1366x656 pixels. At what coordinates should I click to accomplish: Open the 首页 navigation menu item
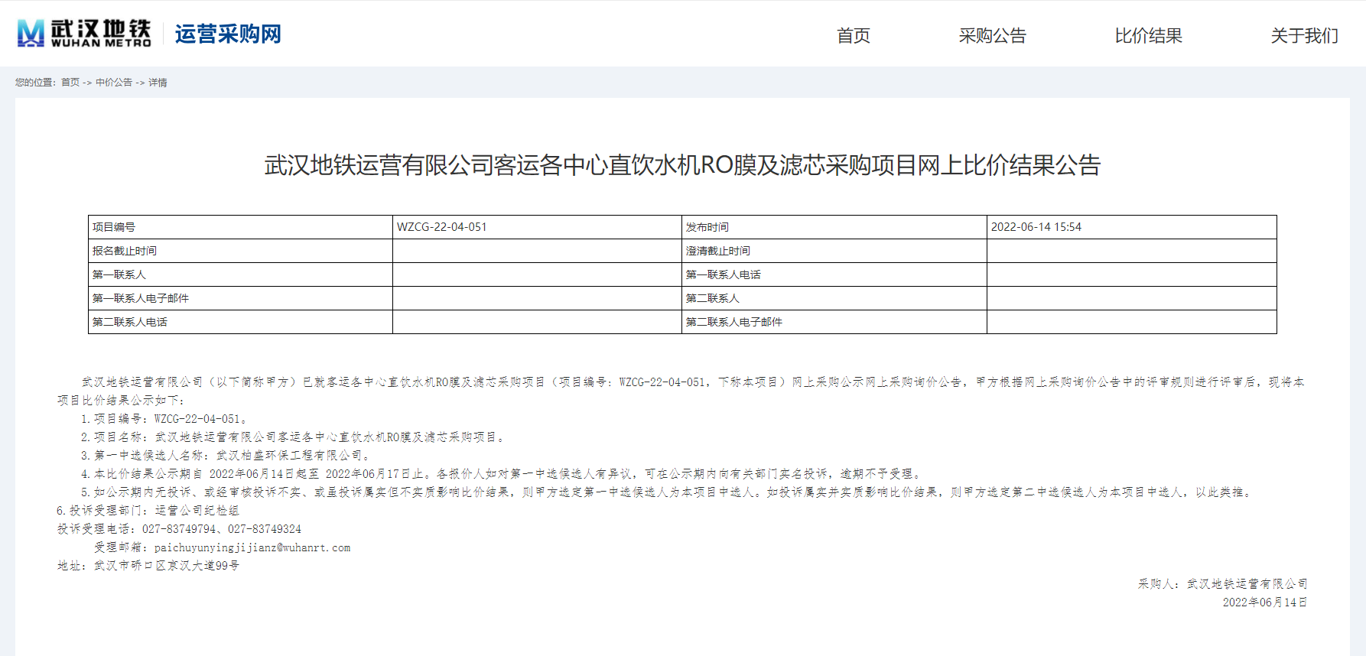(x=853, y=36)
